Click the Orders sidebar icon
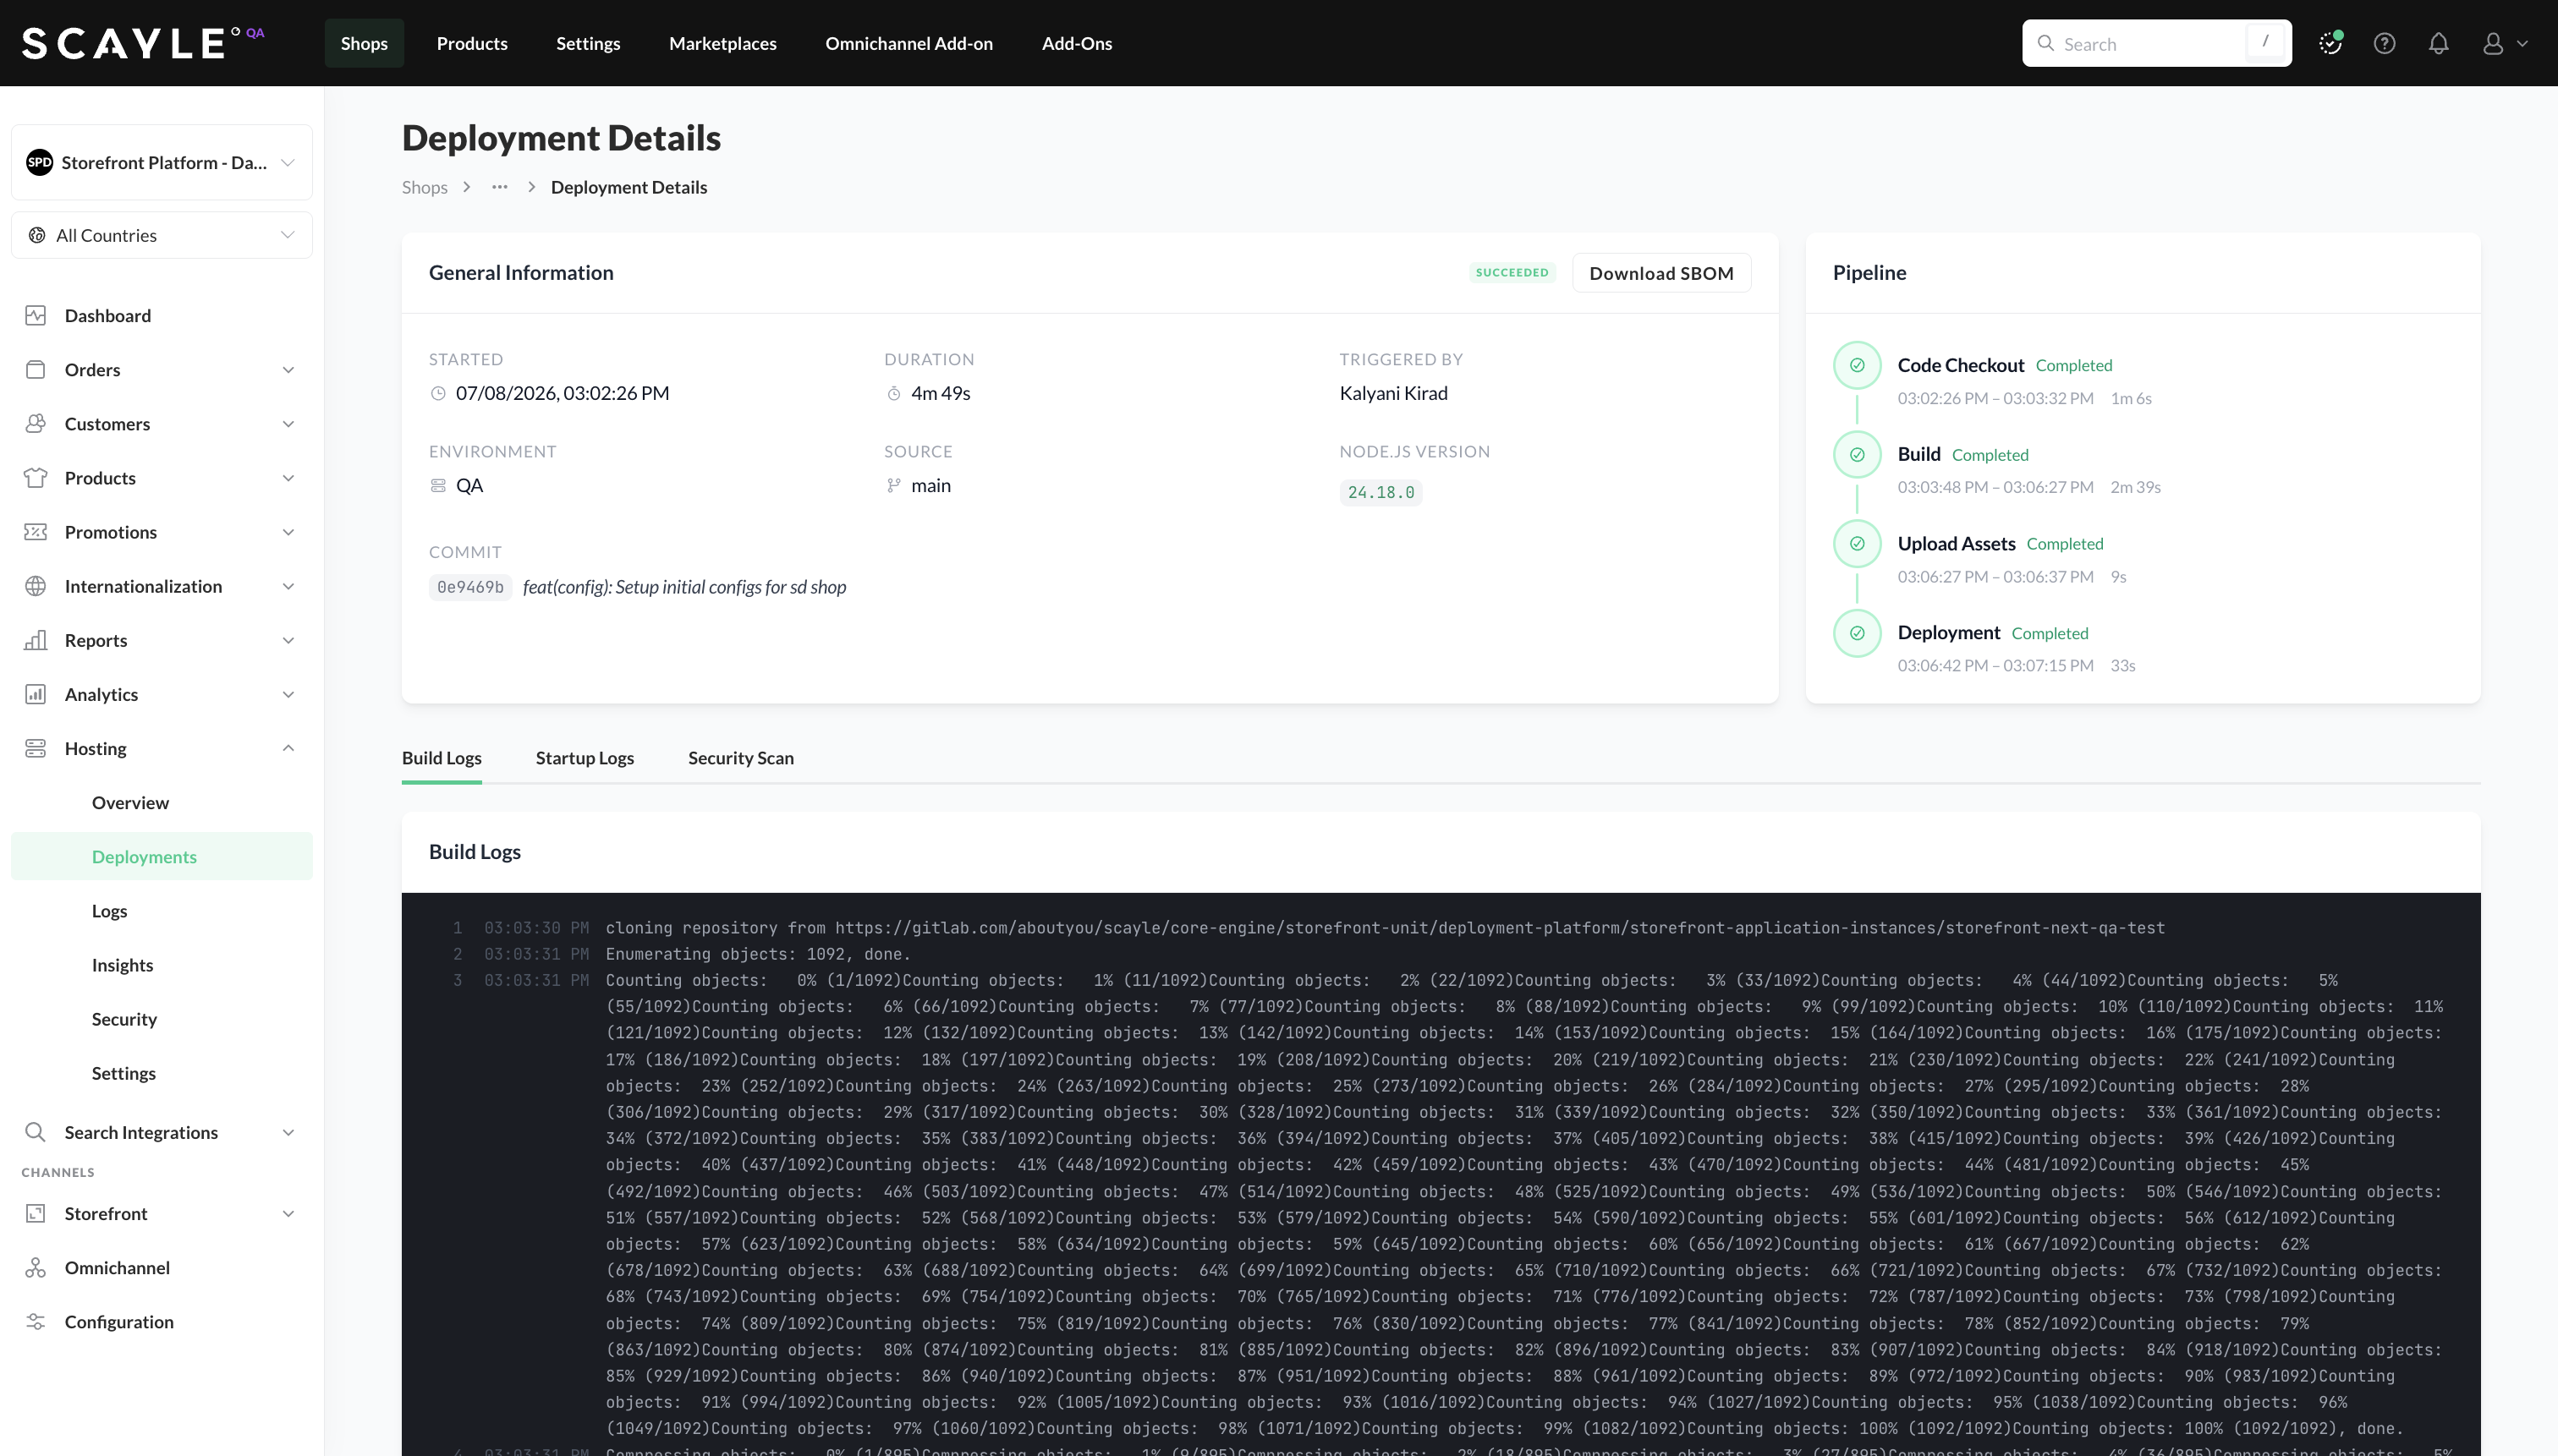 (36, 369)
